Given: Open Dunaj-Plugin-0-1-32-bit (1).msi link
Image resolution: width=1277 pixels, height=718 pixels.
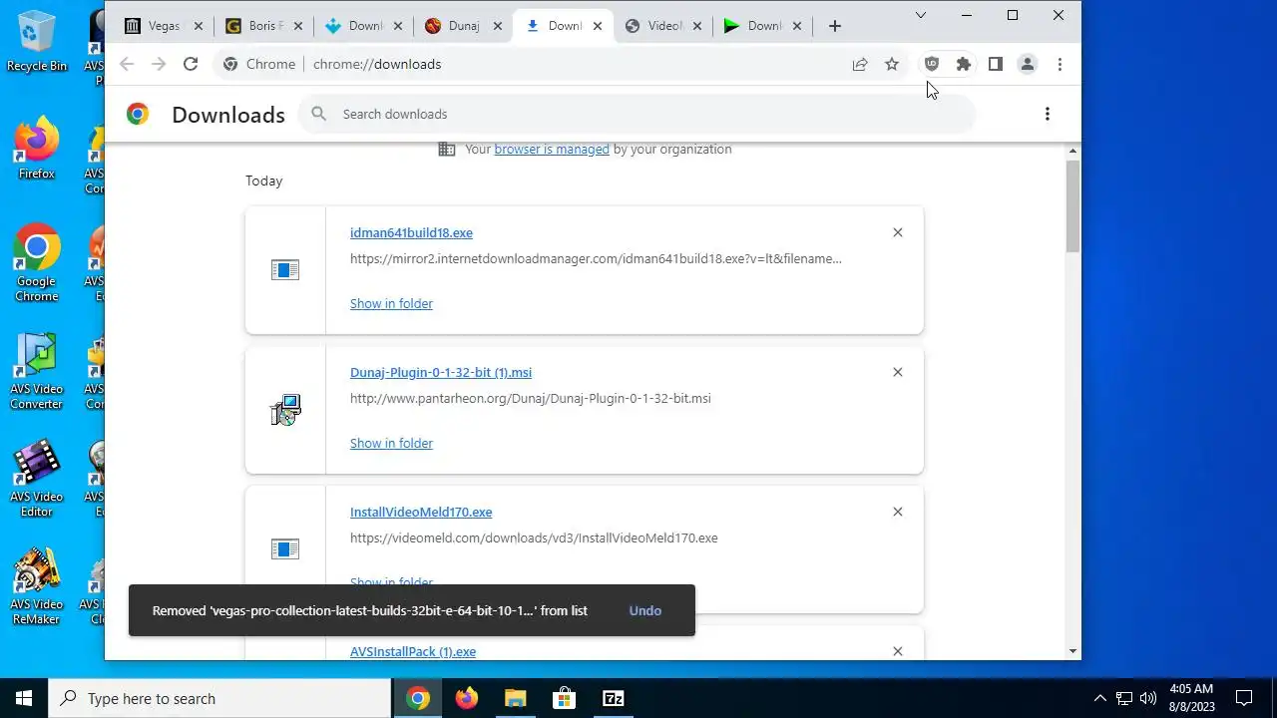Looking at the screenshot, I should [441, 372].
